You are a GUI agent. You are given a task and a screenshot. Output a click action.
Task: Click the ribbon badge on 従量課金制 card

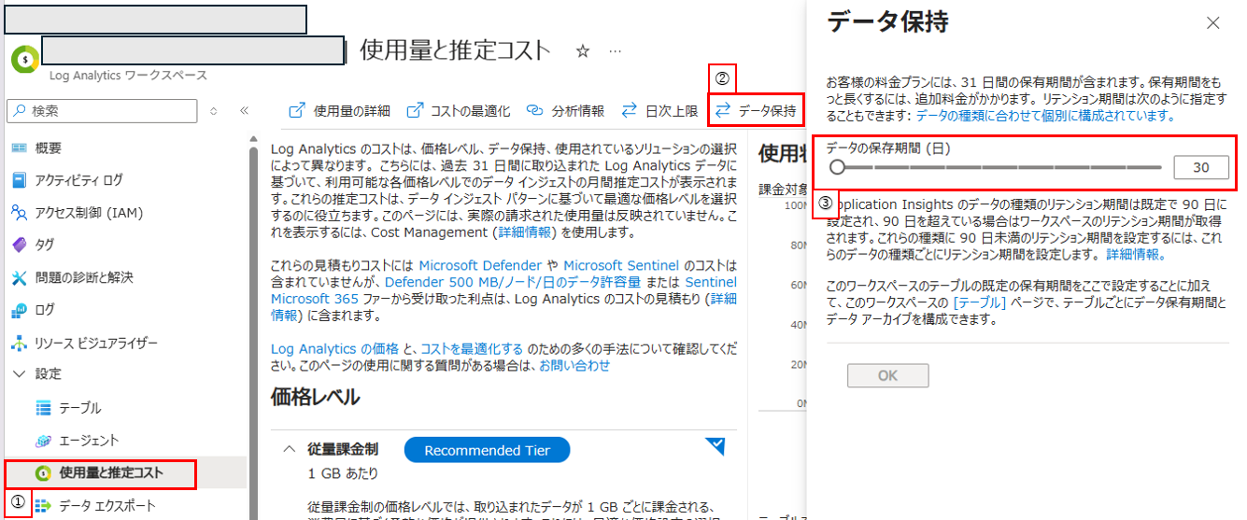[x=716, y=445]
